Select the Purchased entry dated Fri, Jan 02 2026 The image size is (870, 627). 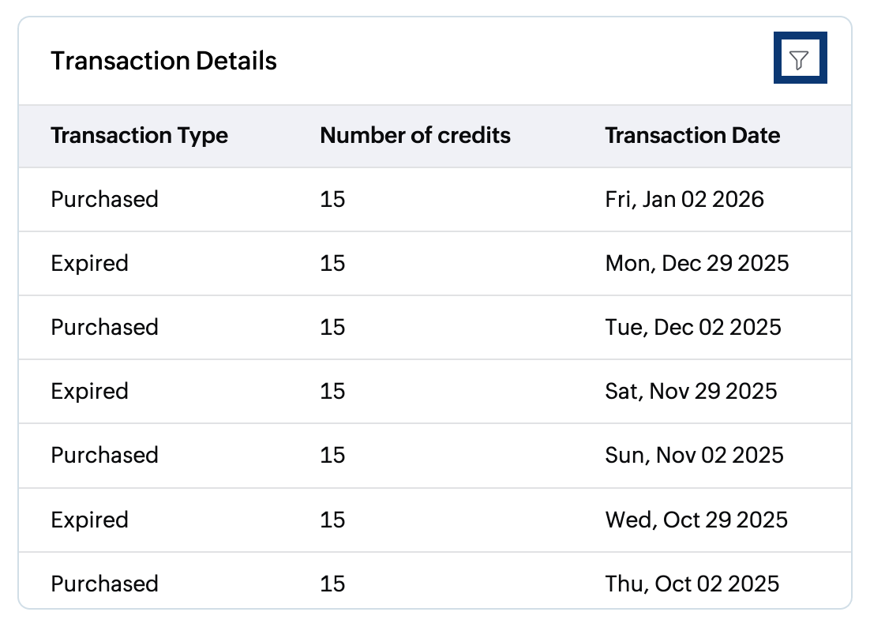[x=434, y=200]
